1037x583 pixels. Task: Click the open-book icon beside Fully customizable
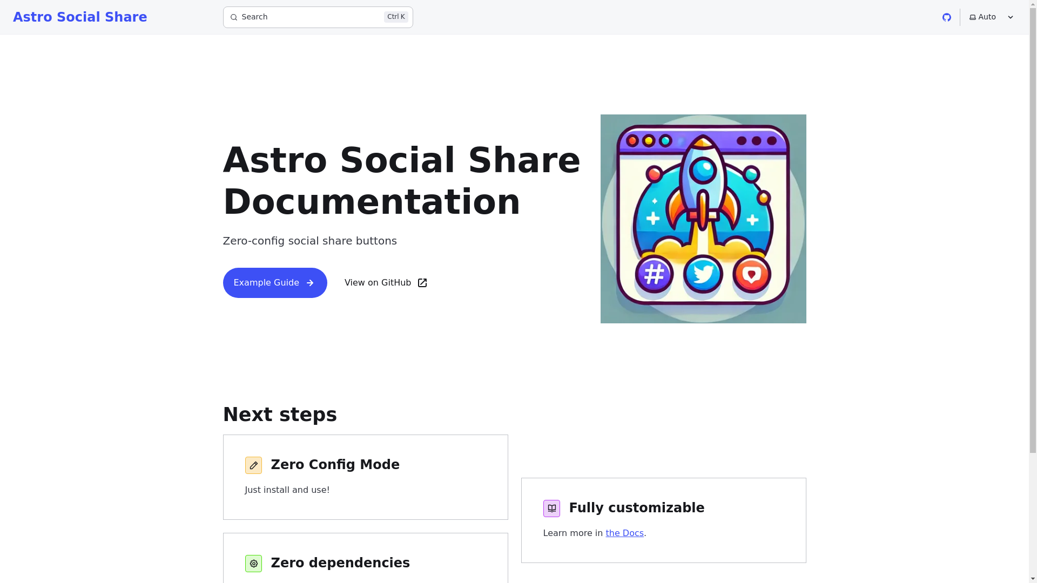[551, 509]
